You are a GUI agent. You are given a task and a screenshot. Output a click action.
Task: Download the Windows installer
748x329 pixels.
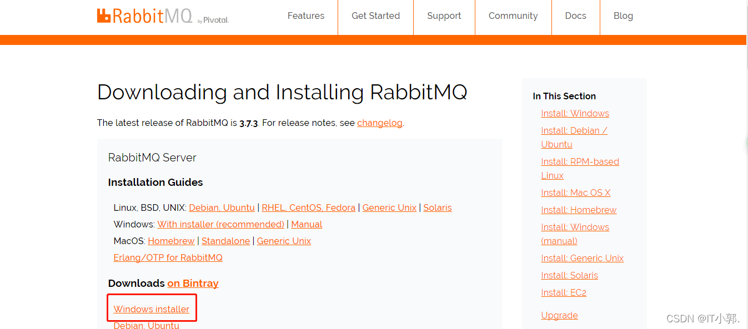151,309
